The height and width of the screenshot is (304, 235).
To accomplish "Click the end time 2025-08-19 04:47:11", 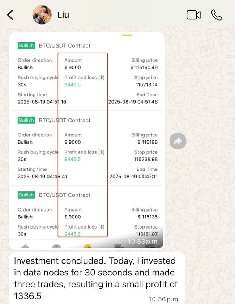I will [x=133, y=177].
